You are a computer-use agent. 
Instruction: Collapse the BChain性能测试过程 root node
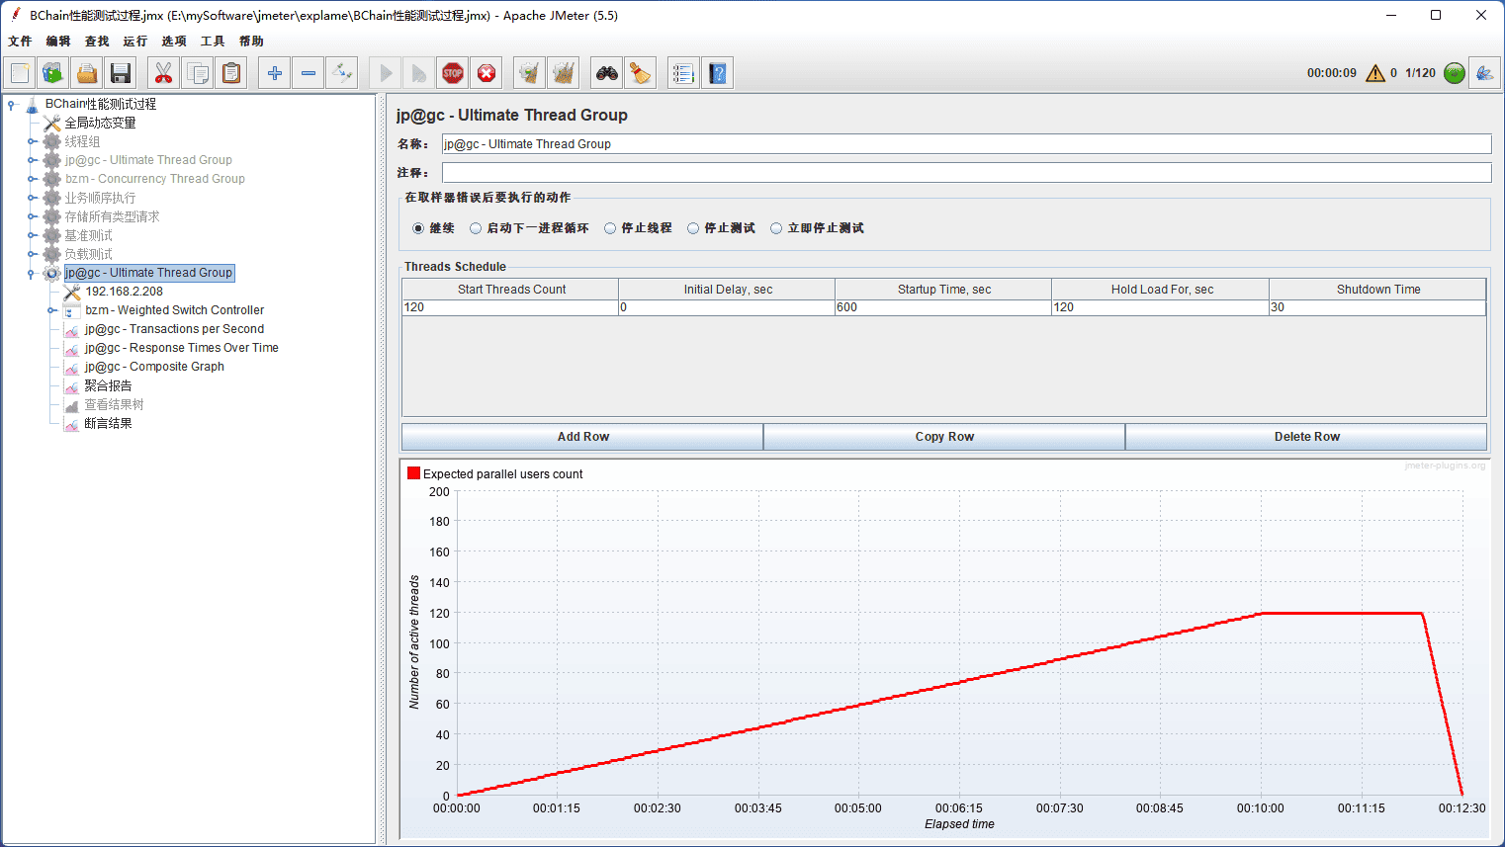click(12, 104)
